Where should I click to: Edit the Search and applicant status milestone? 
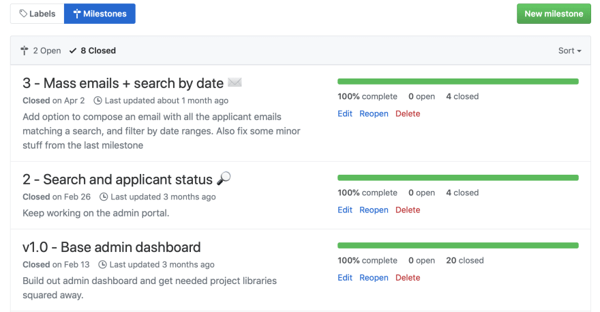tap(345, 210)
